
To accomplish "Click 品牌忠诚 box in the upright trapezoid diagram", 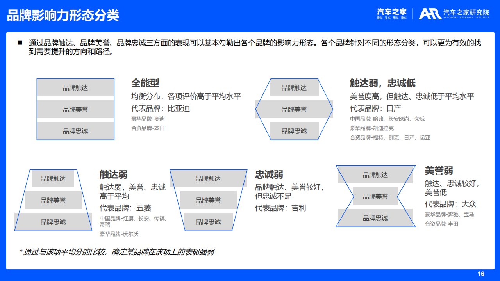I will click(53, 222).
